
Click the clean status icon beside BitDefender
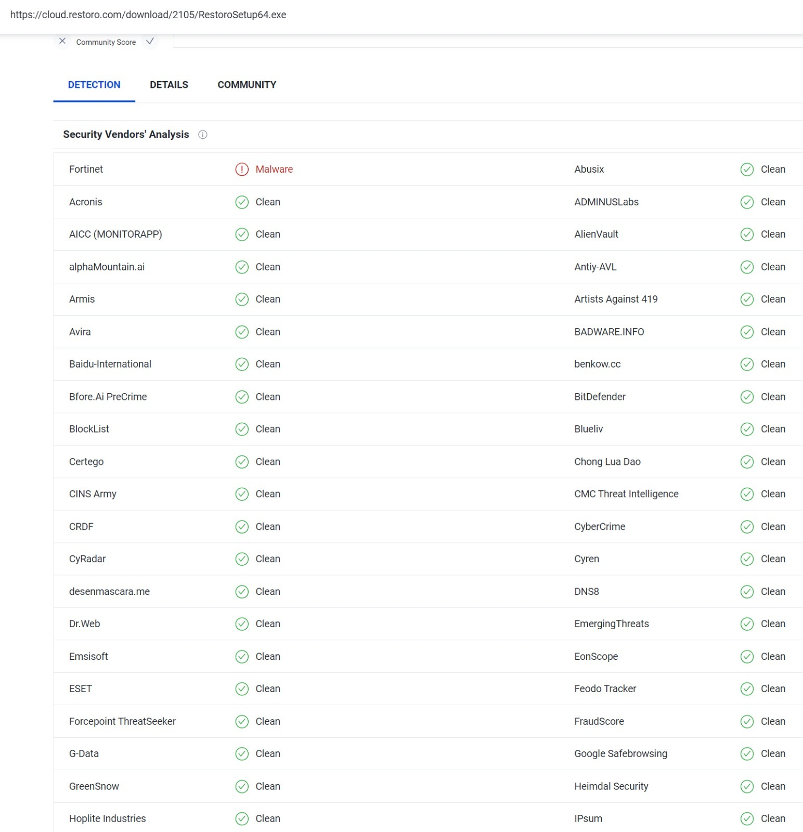(x=747, y=397)
